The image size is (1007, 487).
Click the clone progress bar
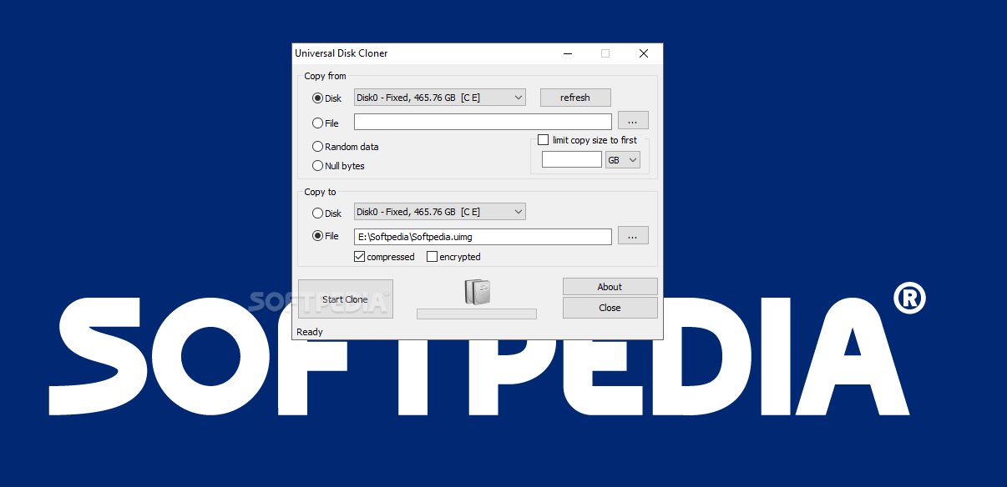[477, 314]
